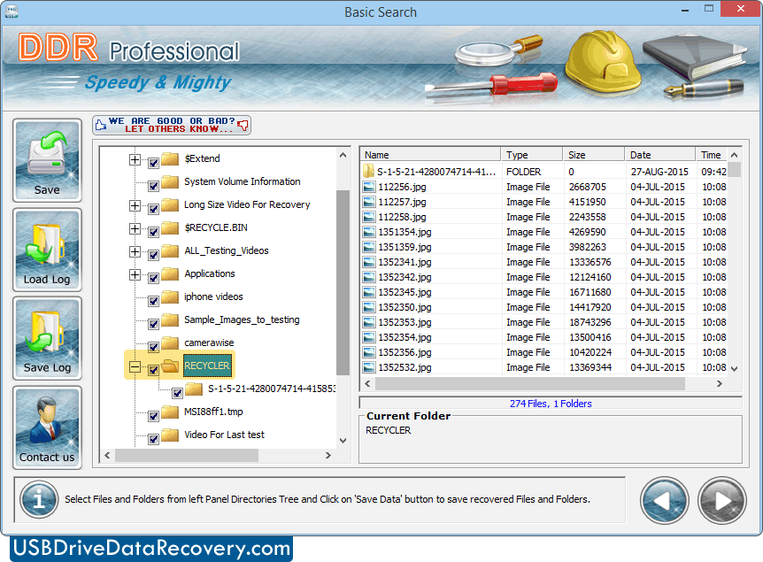Open the Load Log tool
Viewport: 763px width, 562px height.
(46, 250)
